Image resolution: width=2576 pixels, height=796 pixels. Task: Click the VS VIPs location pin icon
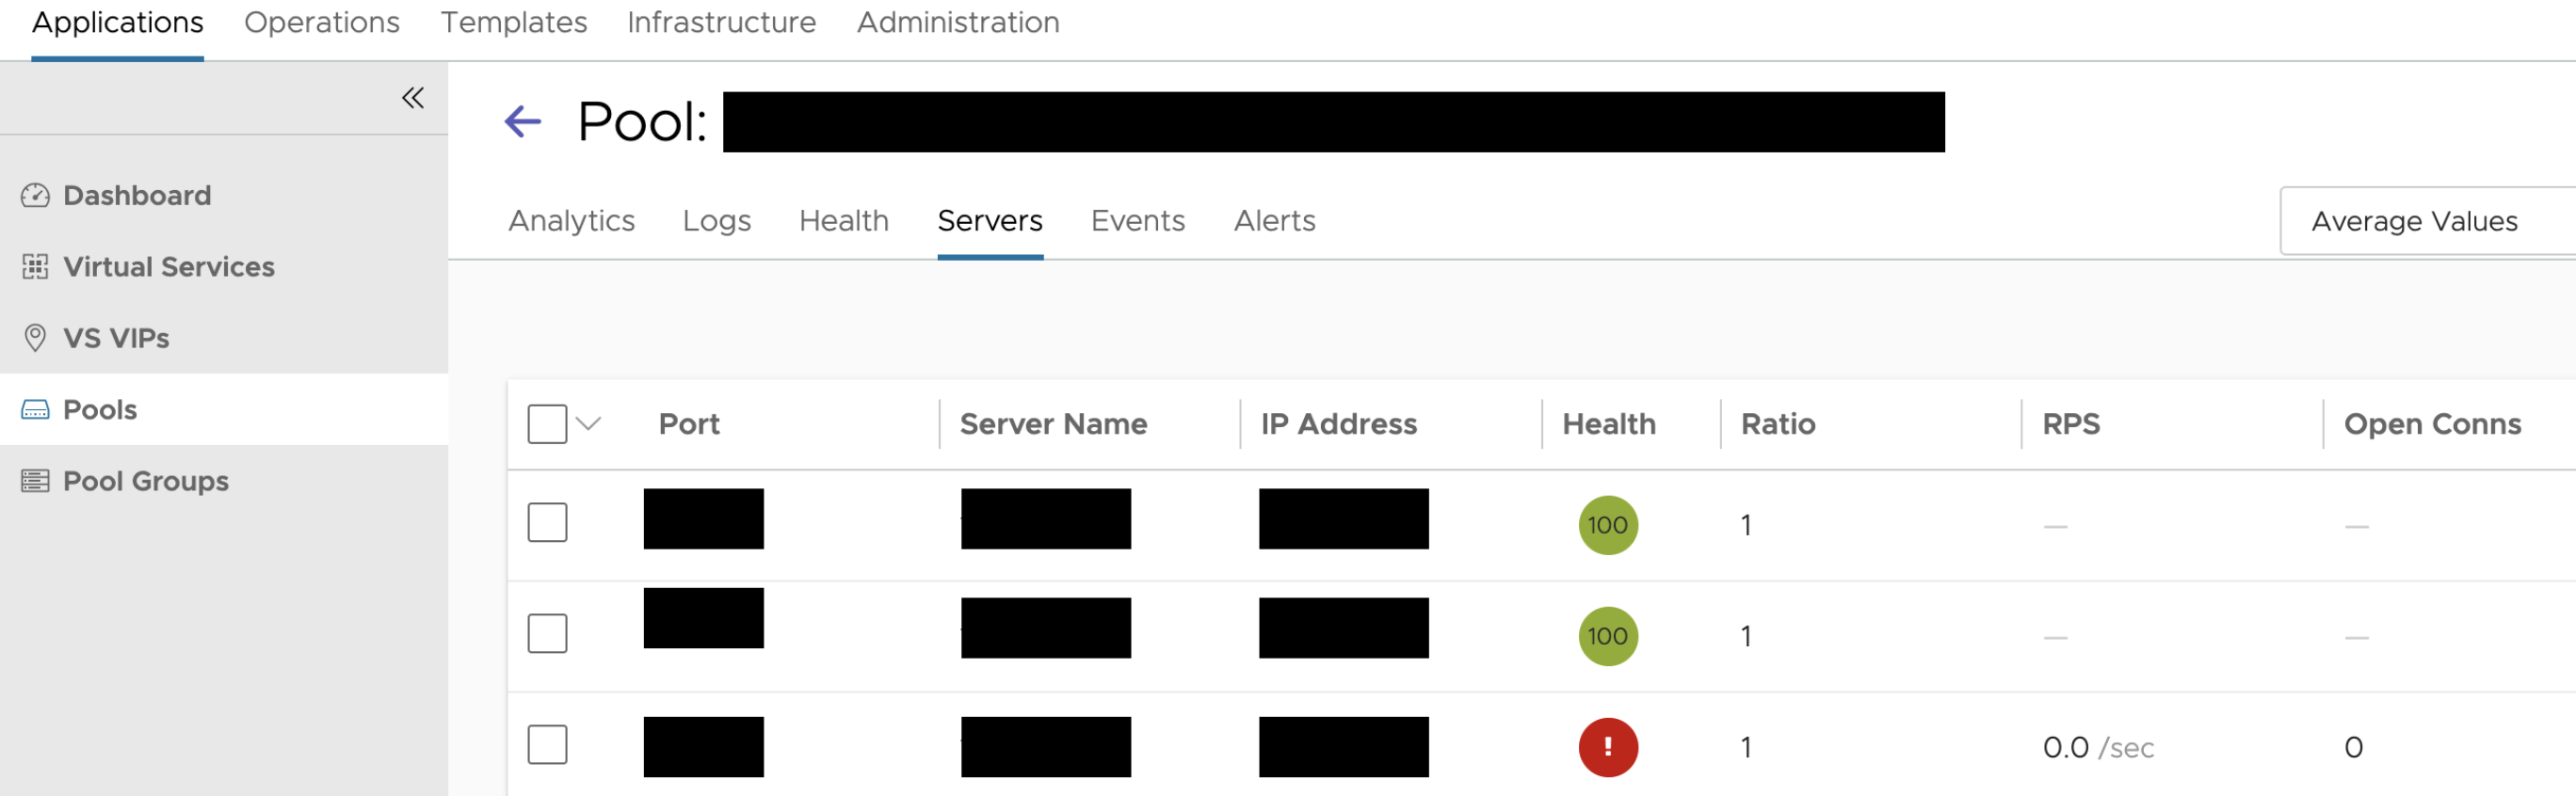35,339
